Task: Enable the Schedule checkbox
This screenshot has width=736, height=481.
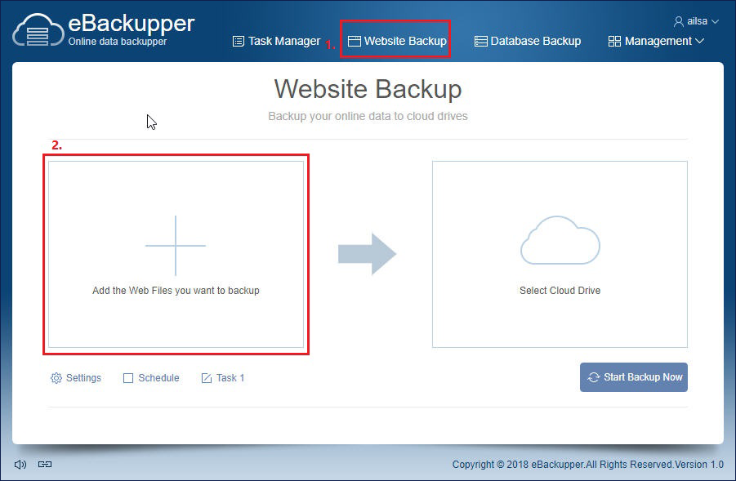Action: point(128,378)
